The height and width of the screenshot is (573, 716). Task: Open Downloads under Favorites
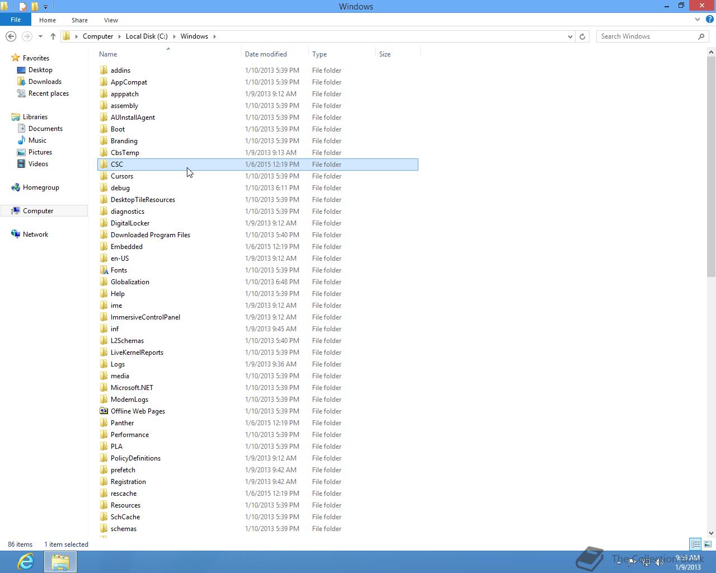click(x=45, y=82)
